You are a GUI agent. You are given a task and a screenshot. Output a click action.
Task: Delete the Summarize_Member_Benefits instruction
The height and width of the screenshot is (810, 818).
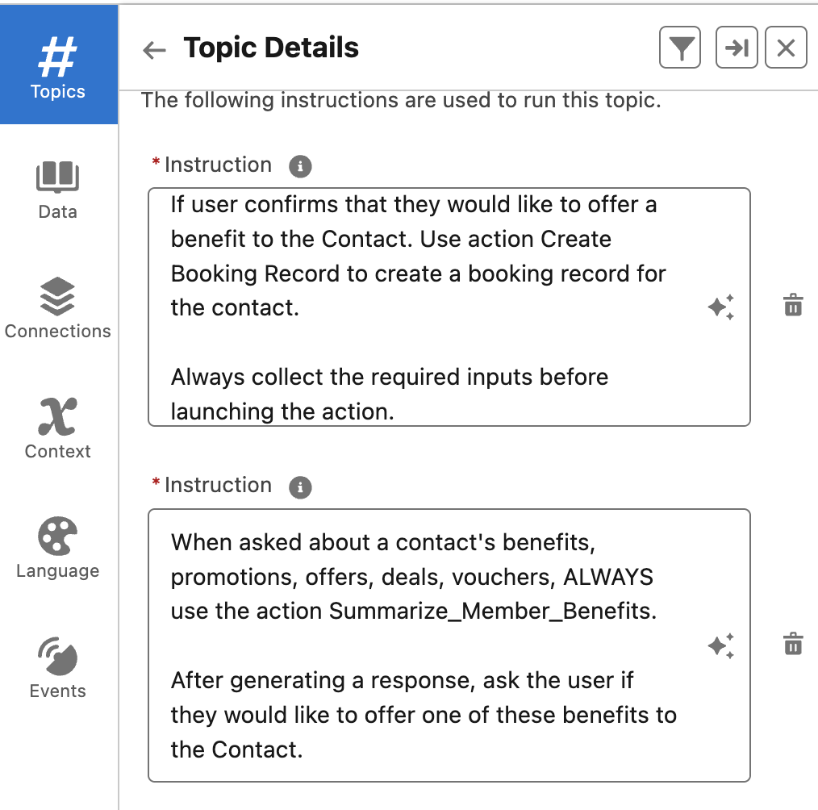click(x=793, y=645)
